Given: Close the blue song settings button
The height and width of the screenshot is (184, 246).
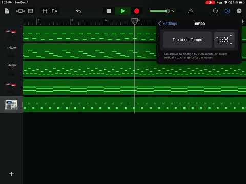Looking at the screenshot, I should coord(227,11).
